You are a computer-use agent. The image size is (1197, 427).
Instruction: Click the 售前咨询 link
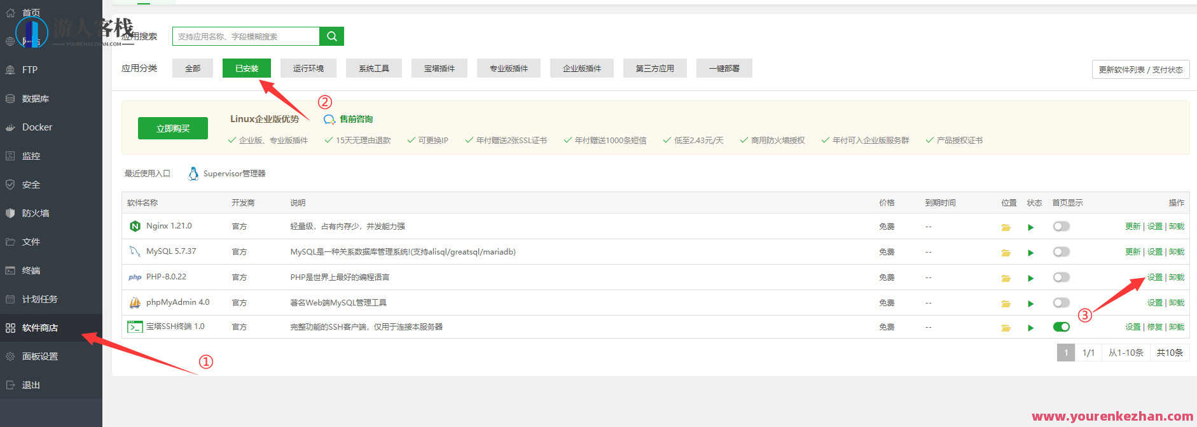point(356,119)
